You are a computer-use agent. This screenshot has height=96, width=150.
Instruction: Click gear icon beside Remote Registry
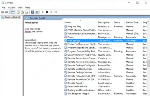[x=65, y=83]
